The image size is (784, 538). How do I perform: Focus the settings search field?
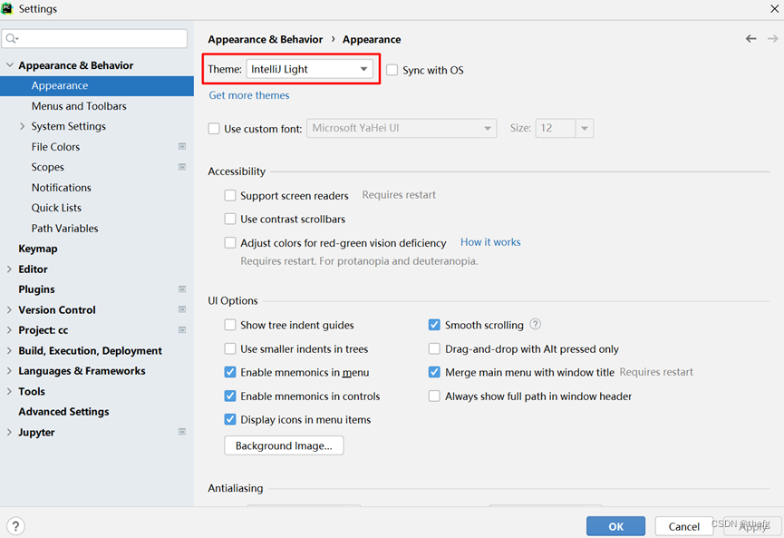click(94, 38)
